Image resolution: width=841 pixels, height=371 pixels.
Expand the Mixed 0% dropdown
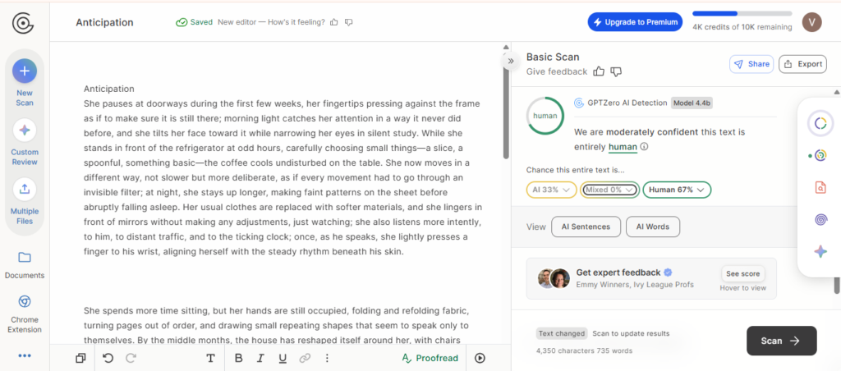click(610, 190)
